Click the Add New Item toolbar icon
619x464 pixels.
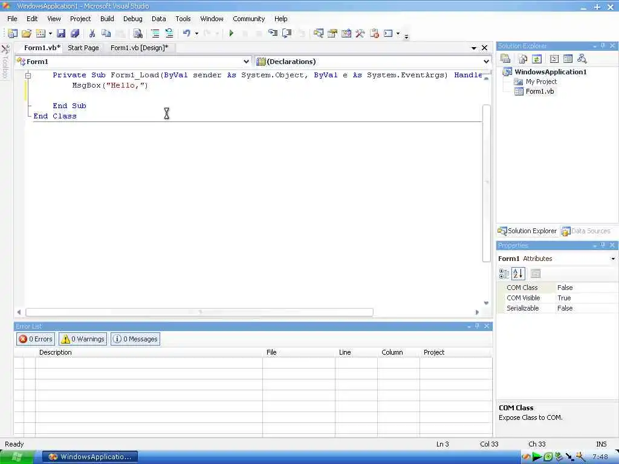(41, 34)
